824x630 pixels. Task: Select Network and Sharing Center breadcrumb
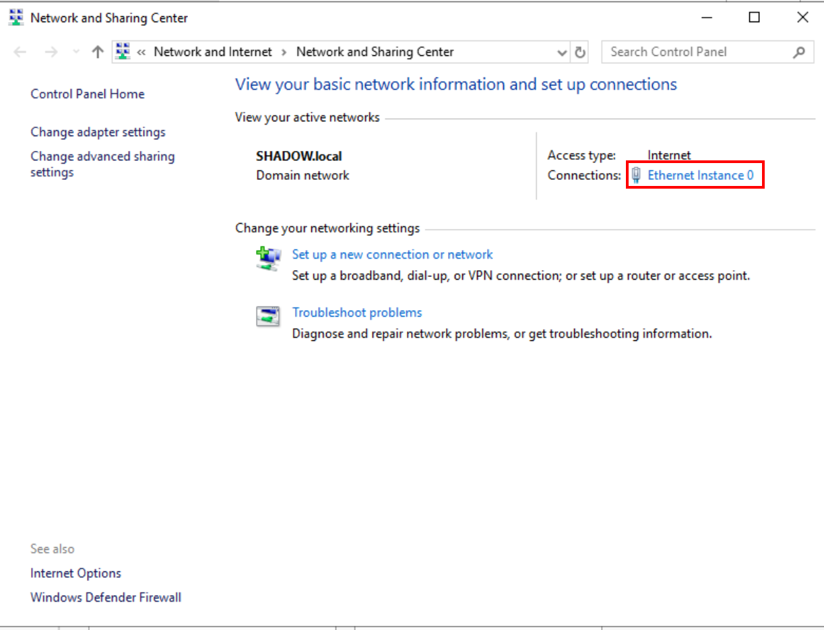[375, 52]
